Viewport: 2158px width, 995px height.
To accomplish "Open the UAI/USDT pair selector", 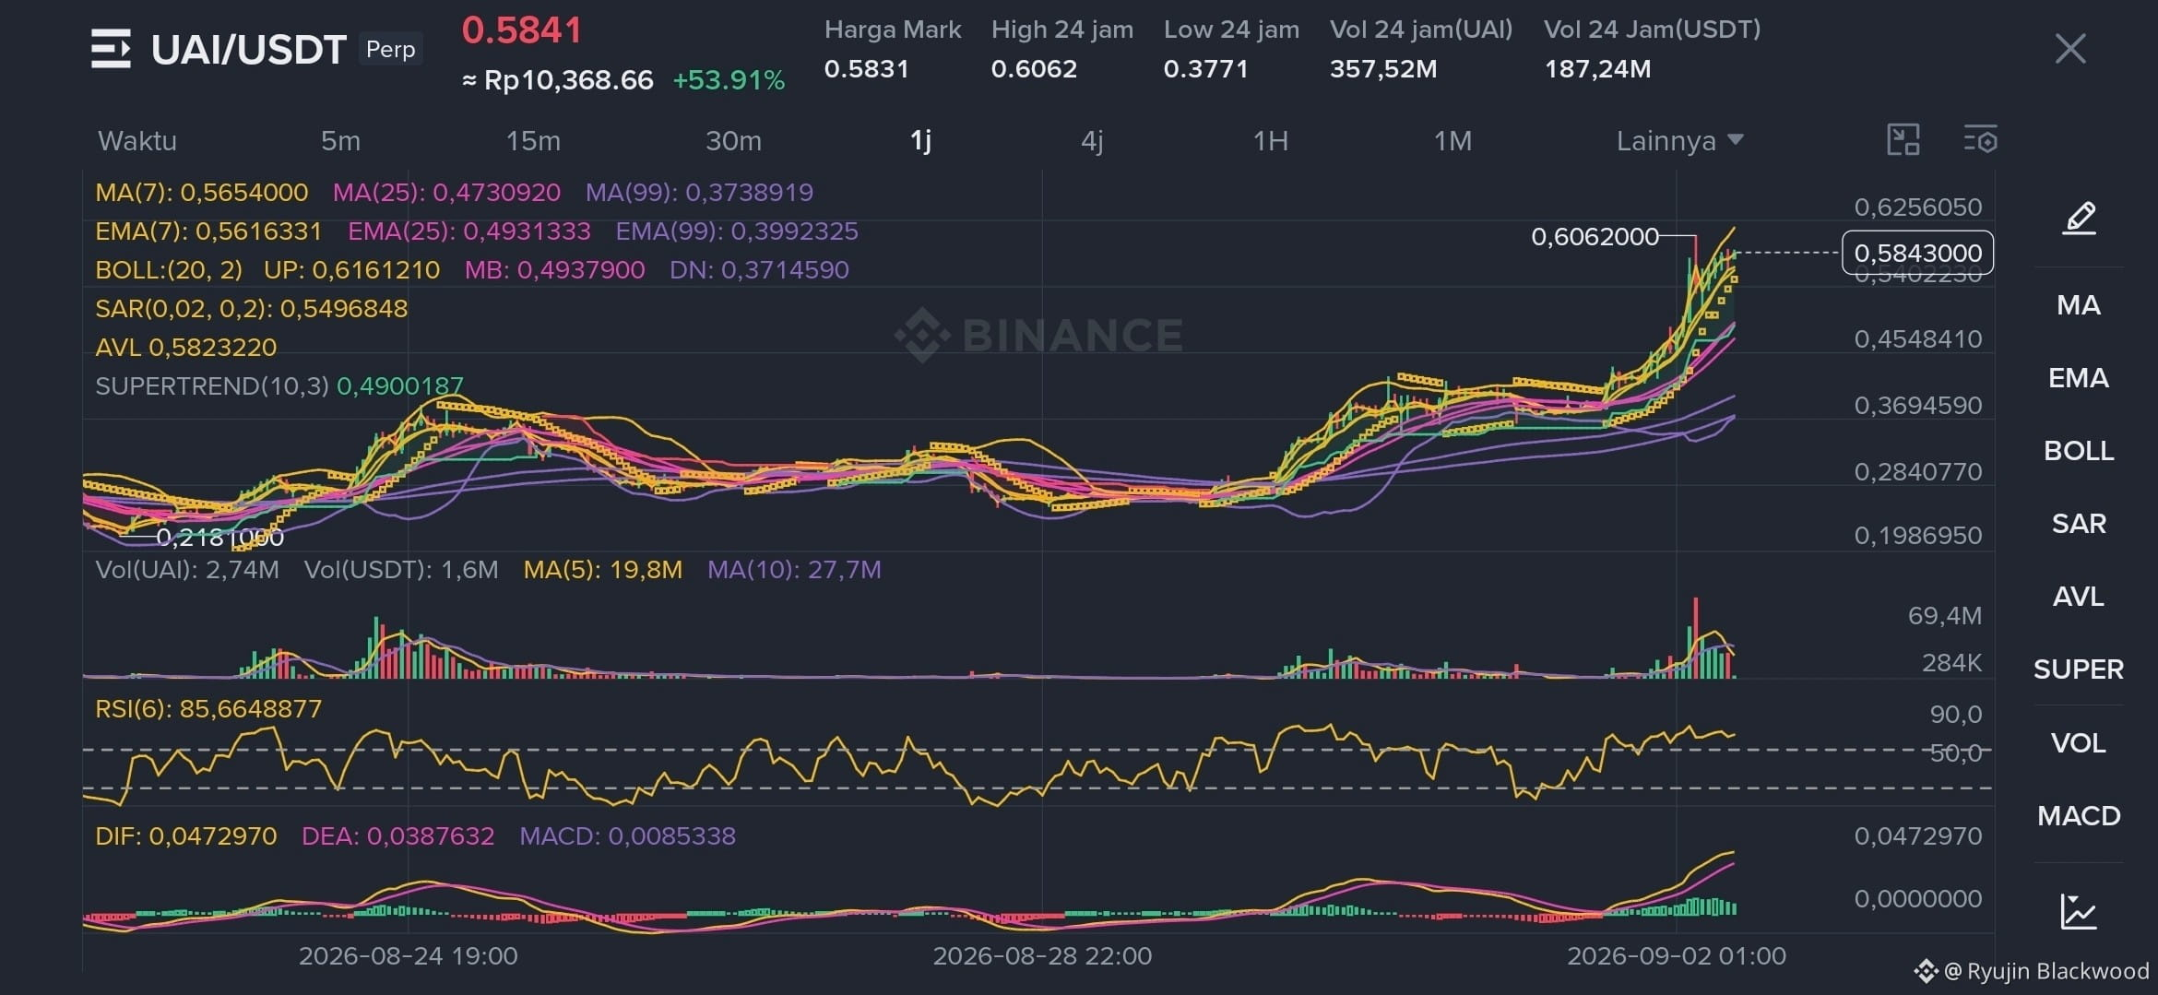I will [x=248, y=49].
